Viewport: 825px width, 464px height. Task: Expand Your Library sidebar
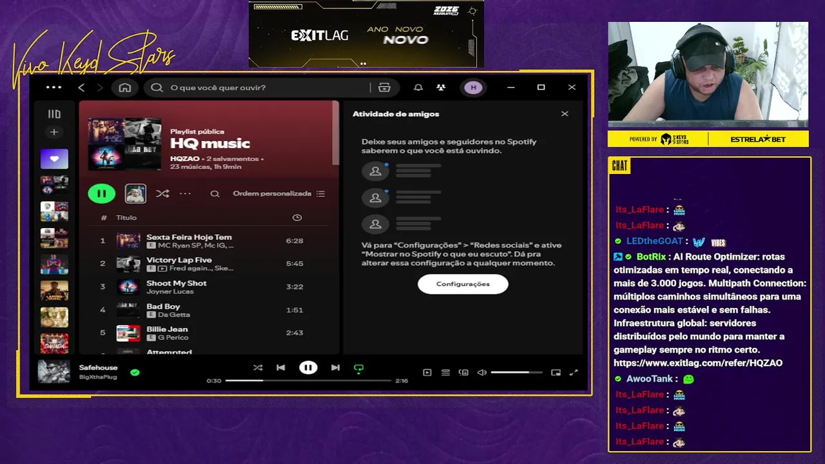54,114
